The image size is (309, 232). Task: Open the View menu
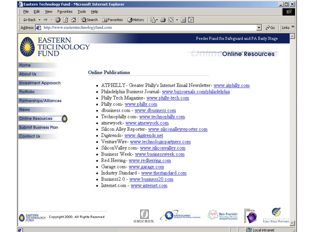point(49,12)
